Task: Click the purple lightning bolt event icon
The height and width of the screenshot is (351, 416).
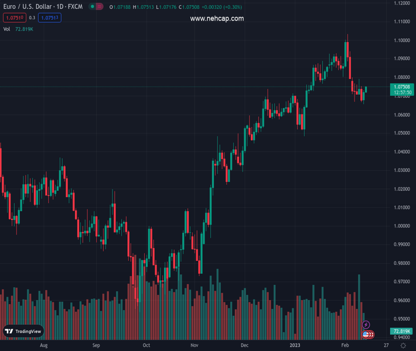Action: point(366,325)
